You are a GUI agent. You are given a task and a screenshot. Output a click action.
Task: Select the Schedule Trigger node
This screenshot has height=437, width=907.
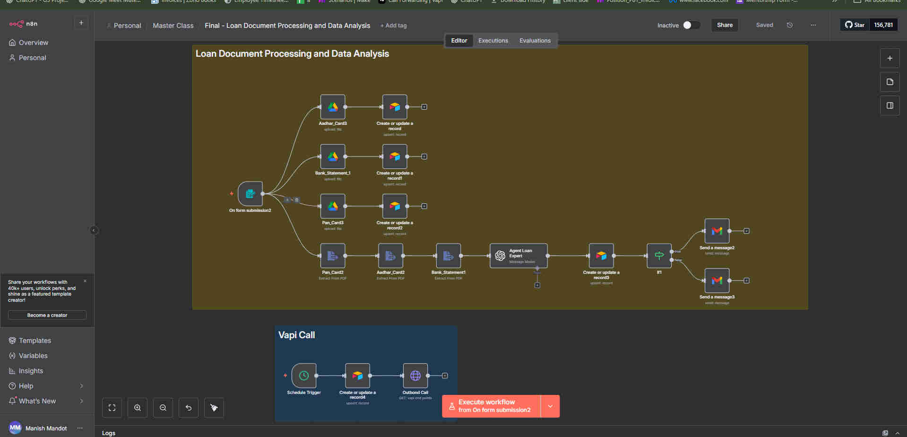304,376
